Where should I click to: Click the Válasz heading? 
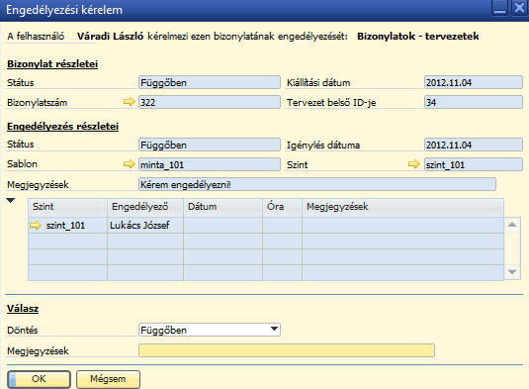tap(23, 308)
